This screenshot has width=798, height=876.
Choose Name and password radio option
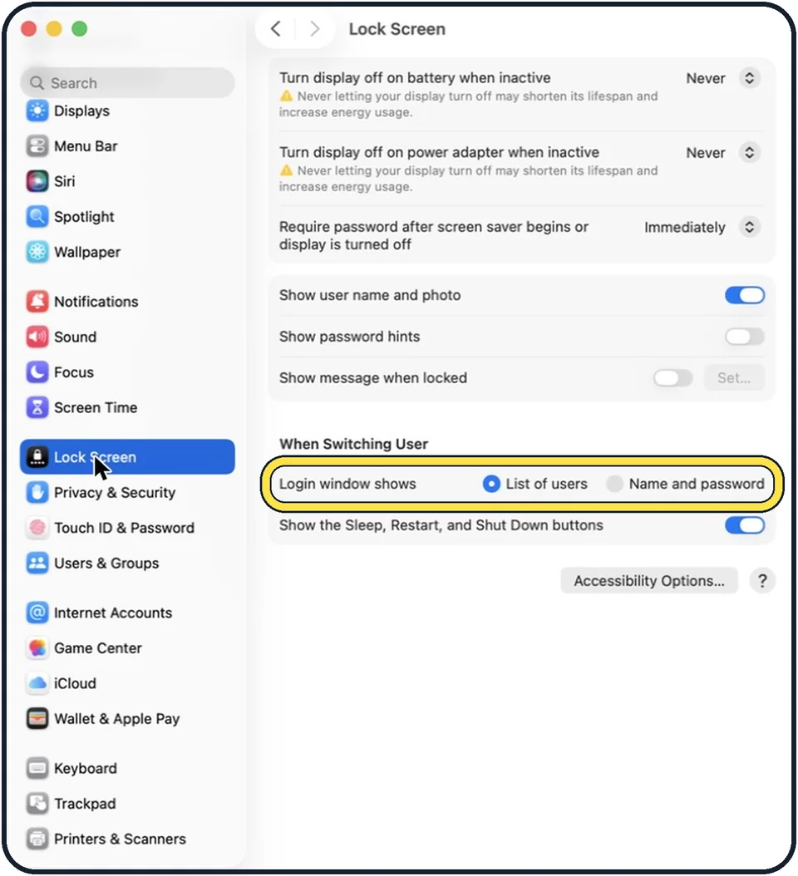click(x=614, y=484)
